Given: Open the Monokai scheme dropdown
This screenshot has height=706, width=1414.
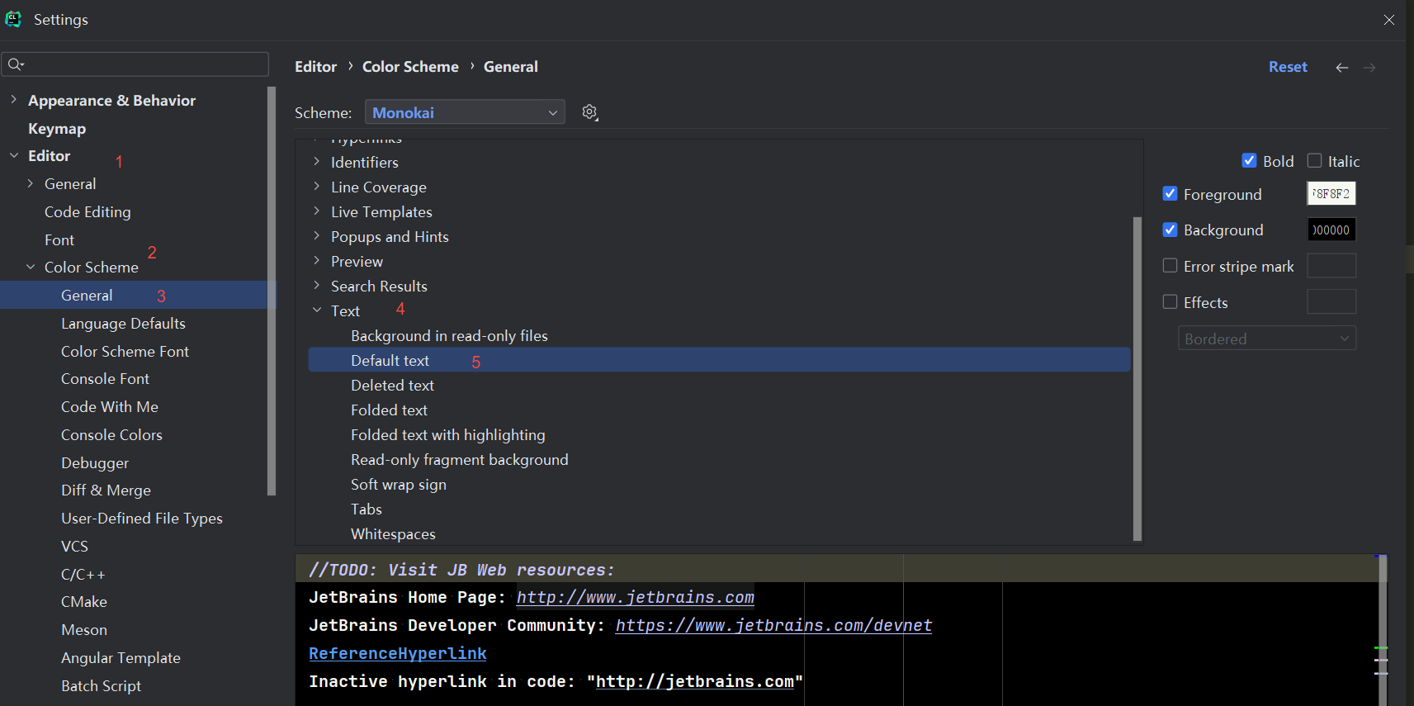Looking at the screenshot, I should click(x=465, y=112).
